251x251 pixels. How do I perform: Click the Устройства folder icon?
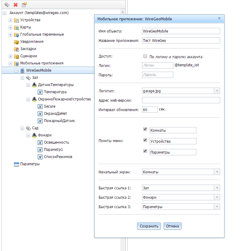tap(17, 20)
